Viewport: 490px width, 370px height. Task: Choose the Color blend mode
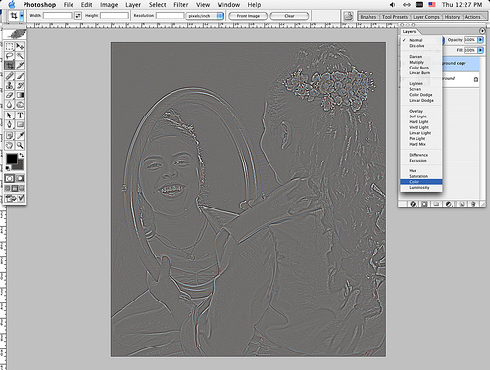coord(421,182)
